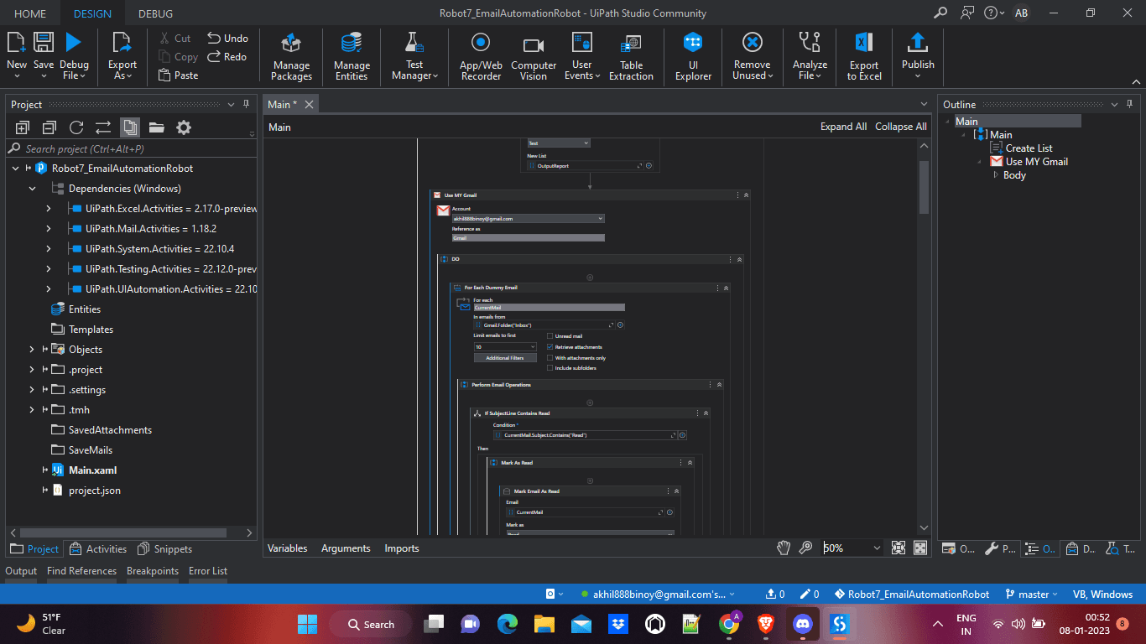Open the Debug File dropdown arrow
The image size is (1146, 644).
[82, 75]
